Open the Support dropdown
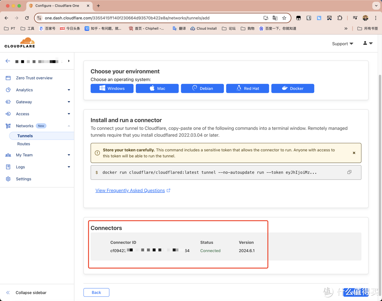 (x=342, y=44)
